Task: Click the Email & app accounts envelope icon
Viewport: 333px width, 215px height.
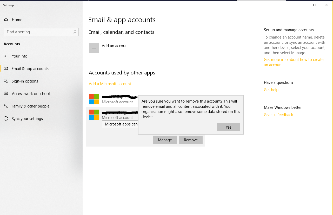Action: (6, 68)
